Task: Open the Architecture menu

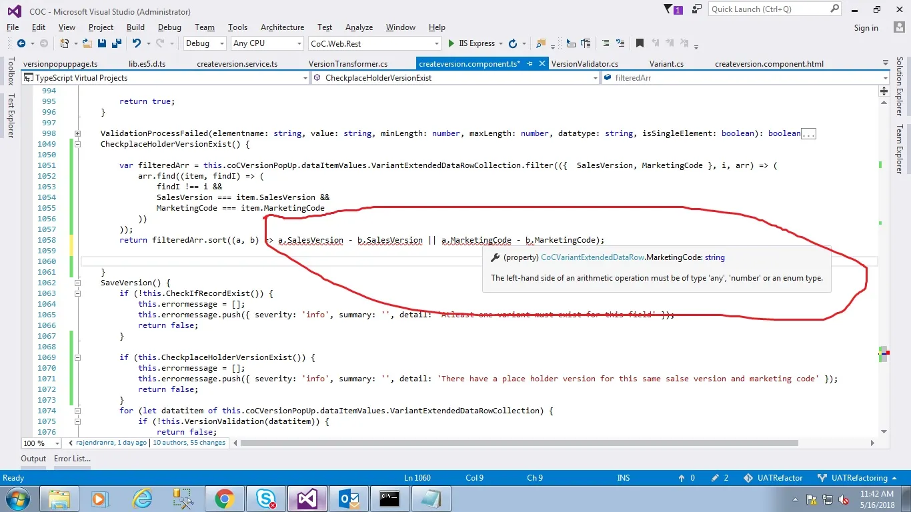Action: (x=282, y=27)
